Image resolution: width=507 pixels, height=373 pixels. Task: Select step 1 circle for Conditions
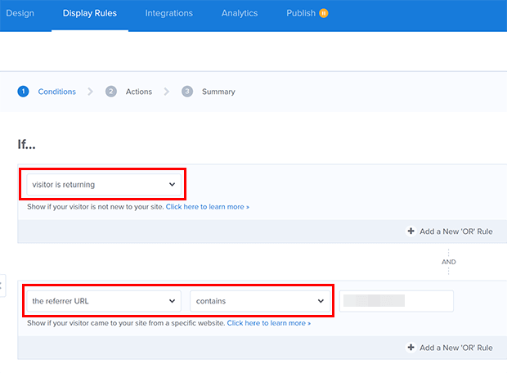23,92
